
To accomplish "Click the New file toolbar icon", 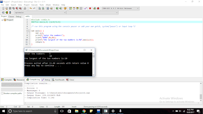I will click(3, 9).
